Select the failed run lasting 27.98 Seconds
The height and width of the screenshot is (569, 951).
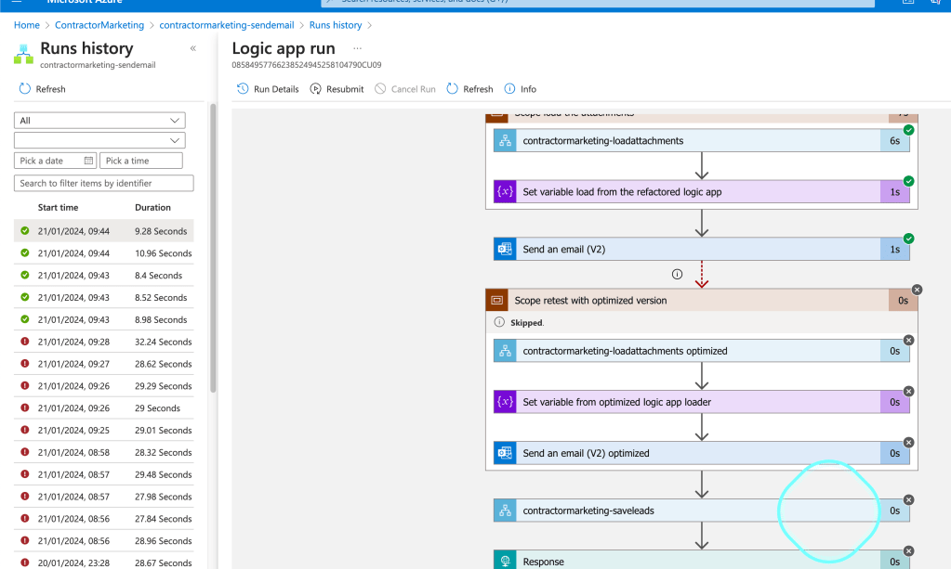(x=104, y=497)
